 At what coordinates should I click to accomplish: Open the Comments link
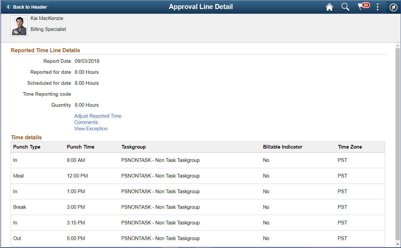[x=86, y=122]
